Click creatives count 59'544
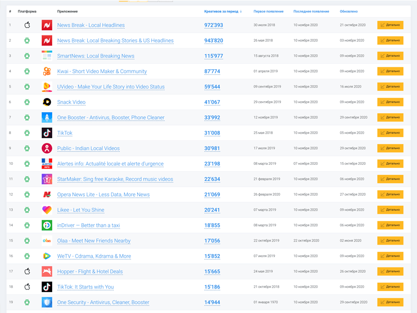Screen dimensions: 417x313 (212, 87)
